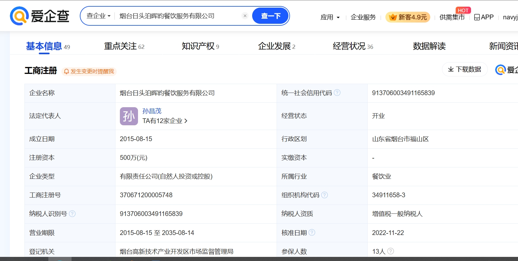Image resolution: width=518 pixels, height=261 pixels.
Task: Open 企业服务 menu item
Action: coord(363,17)
